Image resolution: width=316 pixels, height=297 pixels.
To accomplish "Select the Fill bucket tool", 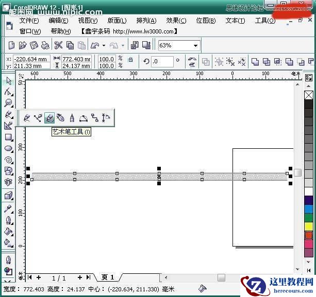I will click(9, 232).
